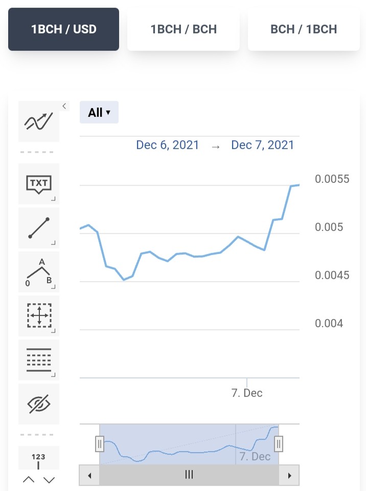Choose the segment line drawing tool
The width and height of the screenshot is (366, 491).
39,228
